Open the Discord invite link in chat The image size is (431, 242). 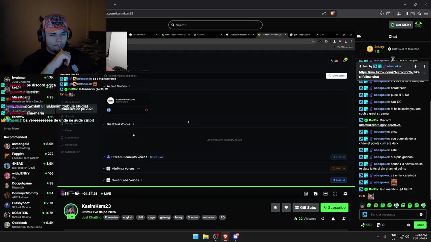tap(380, 125)
